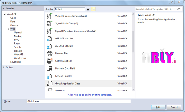Image resolution: width=185 pixels, height=112 pixels.
Task: Click Generic Handler text
Action: pos(63,76)
